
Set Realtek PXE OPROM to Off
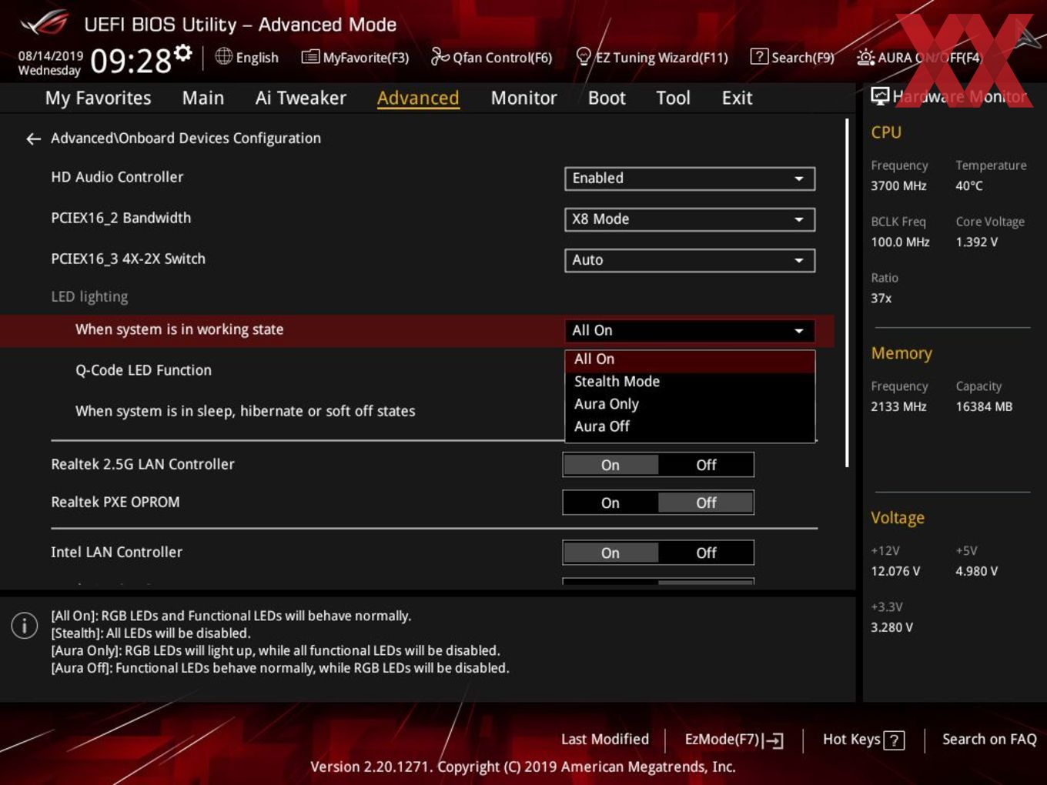pyautogui.click(x=706, y=503)
